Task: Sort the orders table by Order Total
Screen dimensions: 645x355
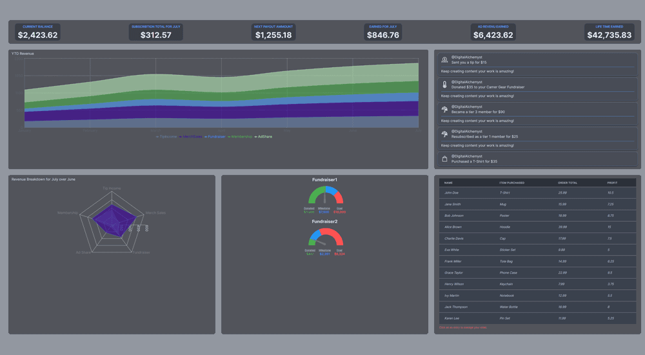Action: [x=568, y=183]
